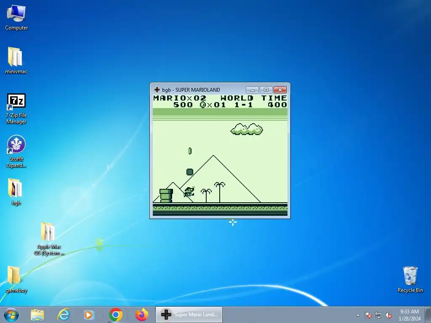
Task: Maximize the bgb emulator window
Action: tap(266, 90)
